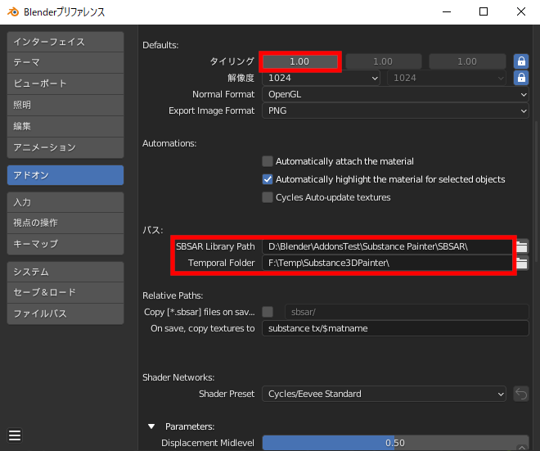Minimize the Blender preferences window
Image resolution: width=540 pixels, height=451 pixels.
(447, 12)
